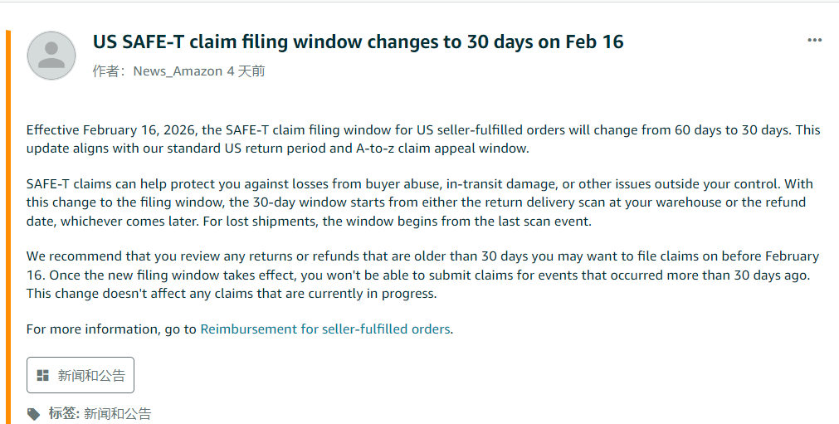The width and height of the screenshot is (839, 424).
Task: Click the '作者:' label text
Action: 109,71
